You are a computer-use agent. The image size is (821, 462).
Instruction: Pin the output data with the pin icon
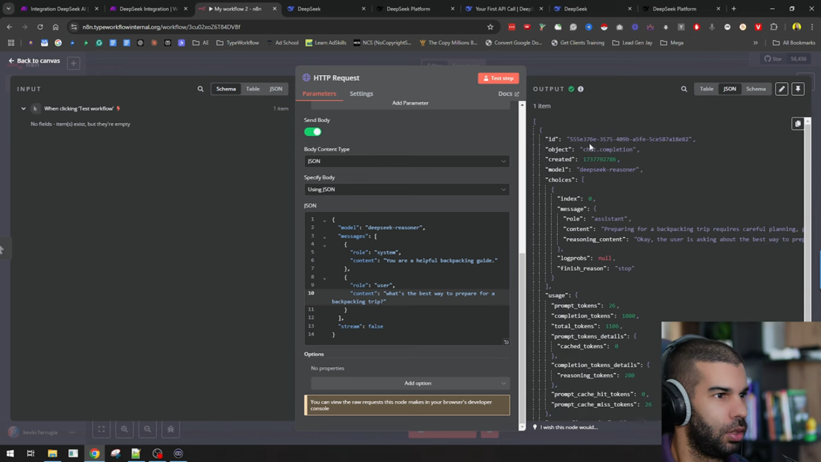click(x=798, y=89)
